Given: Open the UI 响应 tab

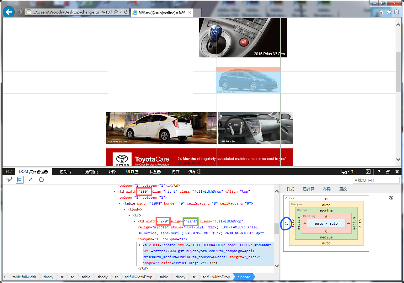Looking at the screenshot, I should (x=132, y=172).
